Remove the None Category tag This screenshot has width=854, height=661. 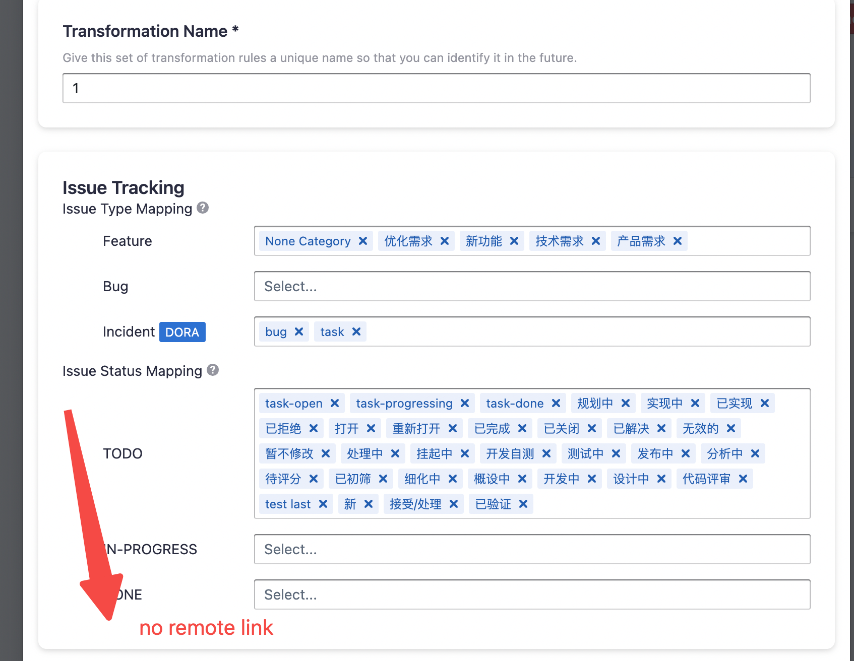click(363, 241)
